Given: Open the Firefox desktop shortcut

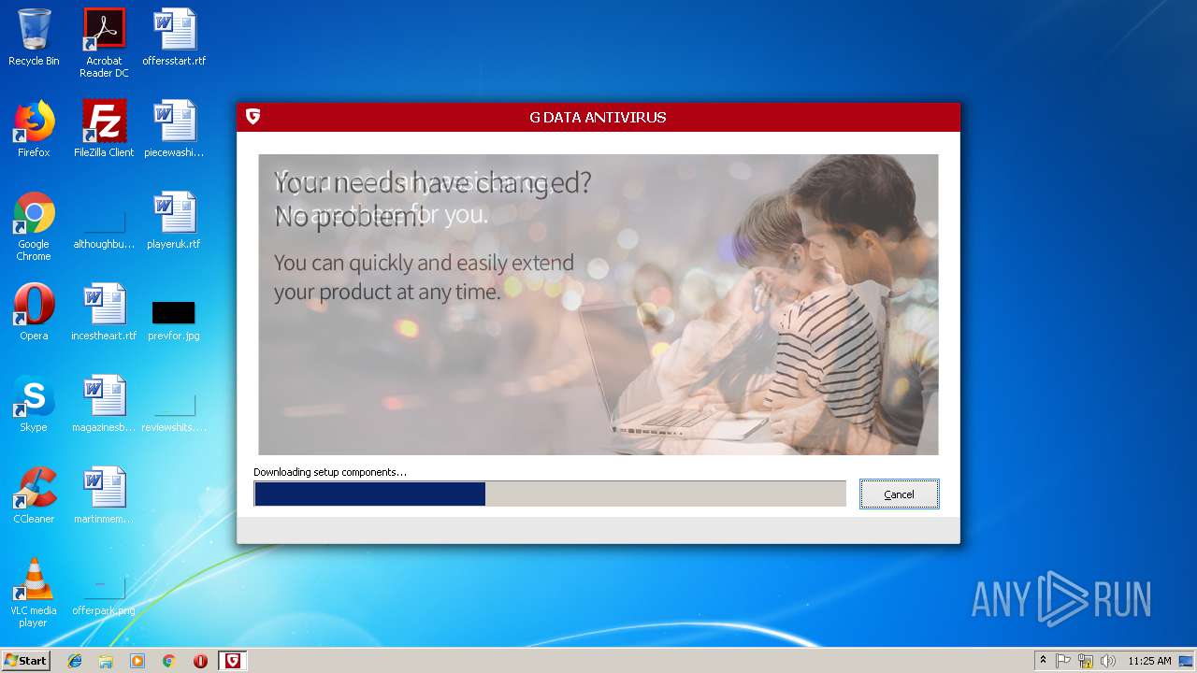Looking at the screenshot, I should [x=34, y=129].
